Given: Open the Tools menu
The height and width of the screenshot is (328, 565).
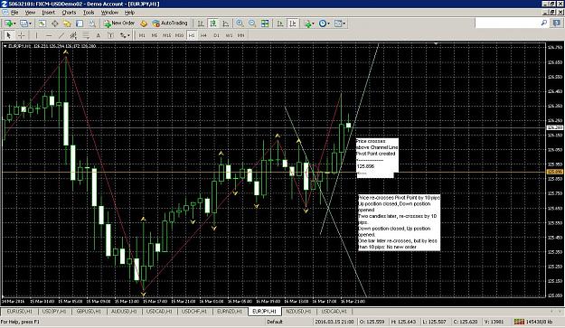Looking at the screenshot, I should click(x=89, y=13).
